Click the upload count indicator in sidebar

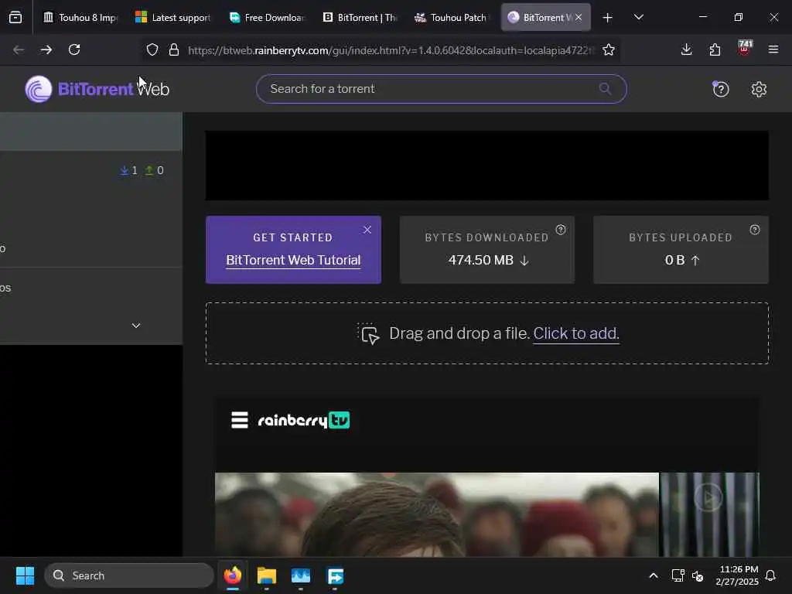[x=154, y=171]
